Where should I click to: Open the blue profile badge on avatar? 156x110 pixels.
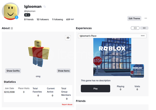pyautogui.click(x=17, y=17)
